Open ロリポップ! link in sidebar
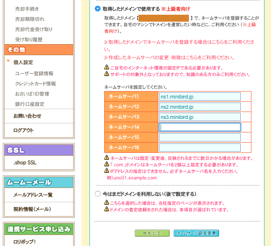Viewport: 271px width, 246px height. 25,242
